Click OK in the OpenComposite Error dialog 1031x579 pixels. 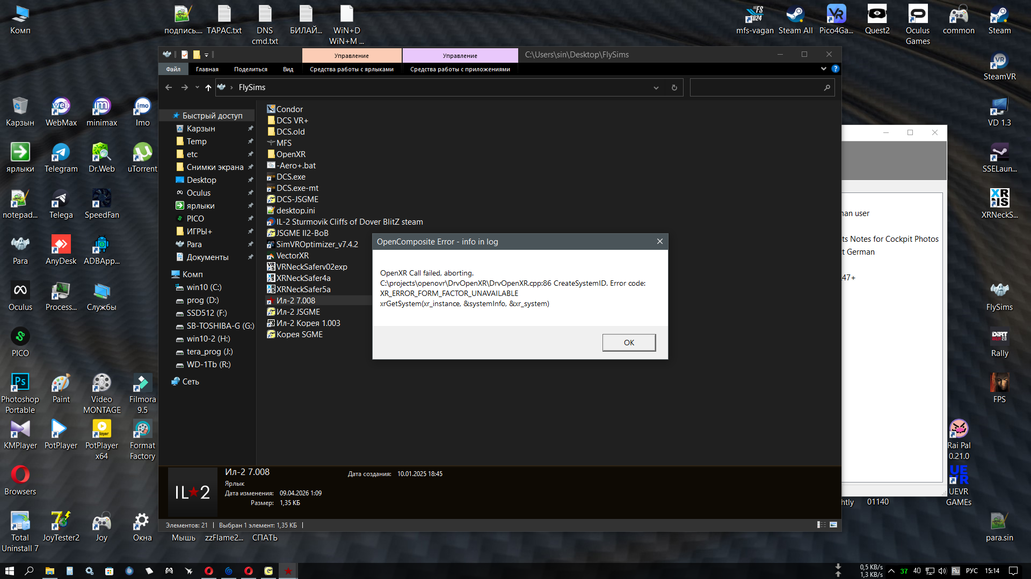629,343
